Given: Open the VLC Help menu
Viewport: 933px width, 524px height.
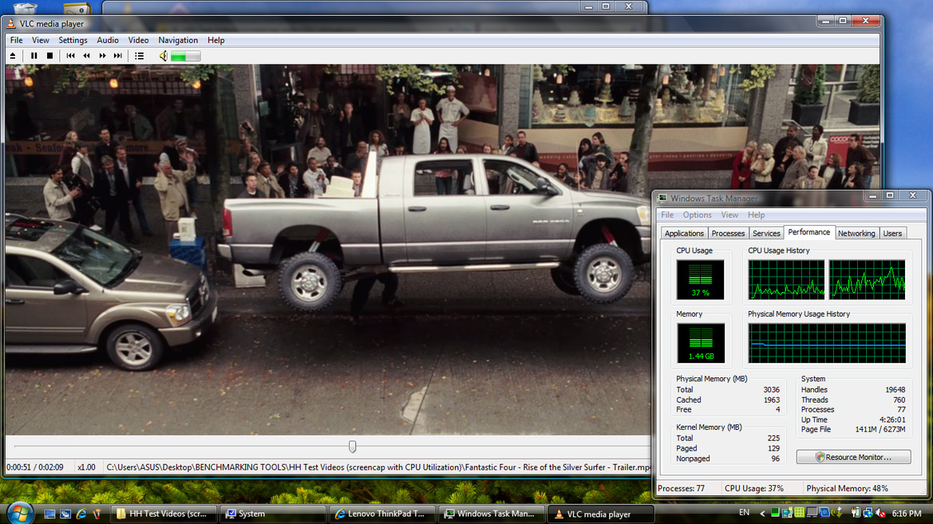Looking at the screenshot, I should 216,41.
